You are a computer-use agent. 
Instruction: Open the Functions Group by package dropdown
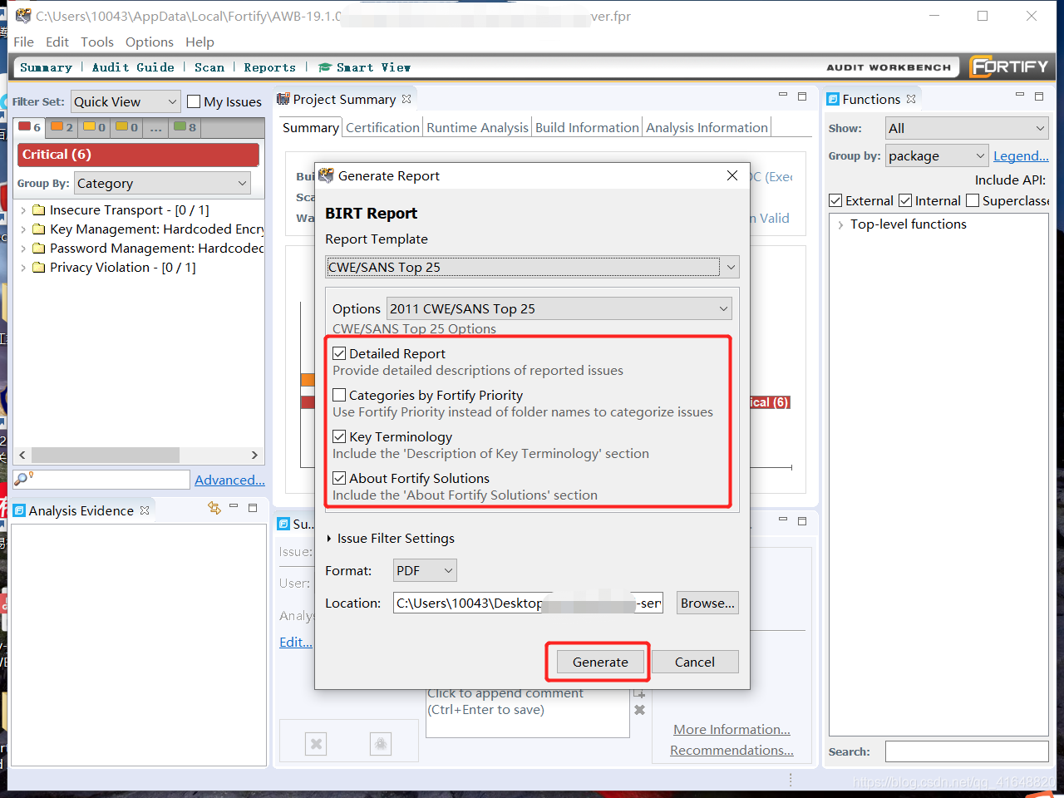(x=937, y=155)
